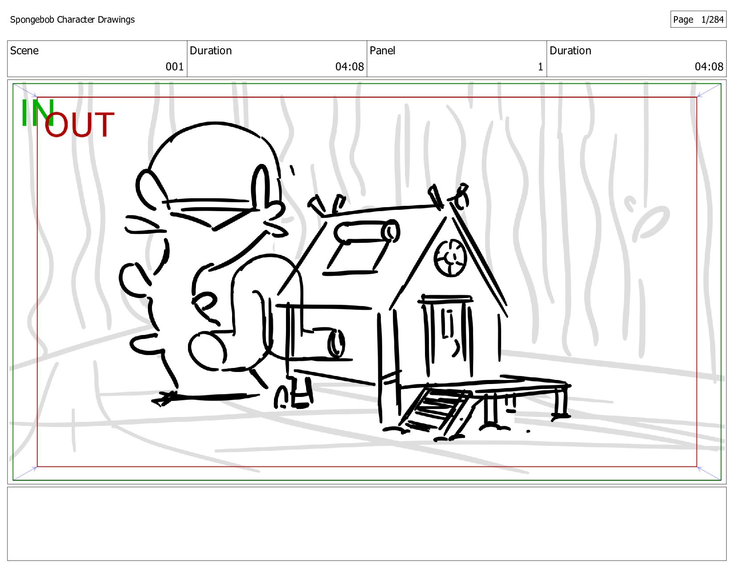Click the 'Spongebob Character Drawings' title text
The image size is (735, 568).
72,20
